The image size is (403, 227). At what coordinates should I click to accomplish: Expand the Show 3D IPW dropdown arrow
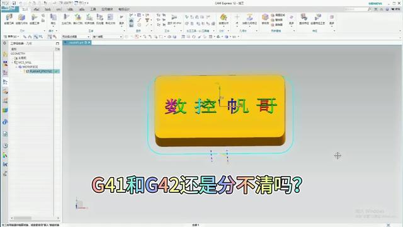pos(174,26)
